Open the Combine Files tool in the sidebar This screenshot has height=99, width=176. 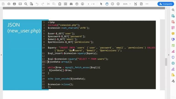point(173,40)
